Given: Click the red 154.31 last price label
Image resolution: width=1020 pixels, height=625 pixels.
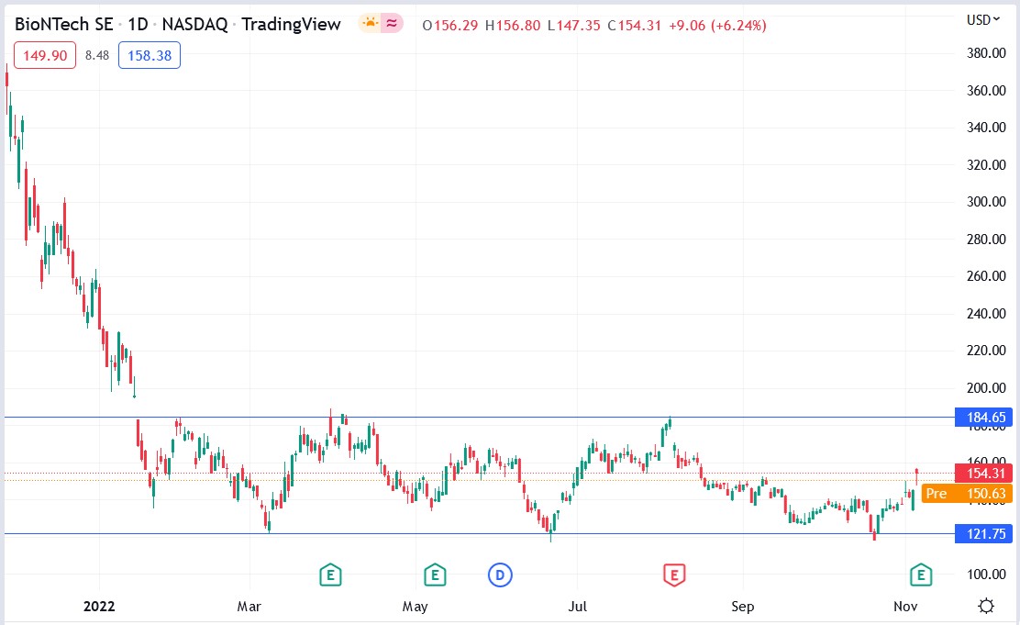Looking at the screenshot, I should (983, 474).
